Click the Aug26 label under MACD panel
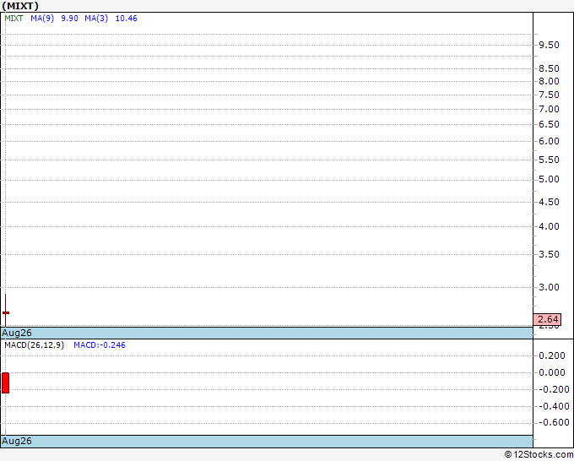 coord(17,441)
